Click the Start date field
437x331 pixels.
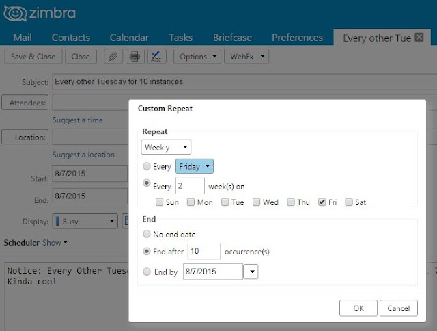[x=90, y=174]
